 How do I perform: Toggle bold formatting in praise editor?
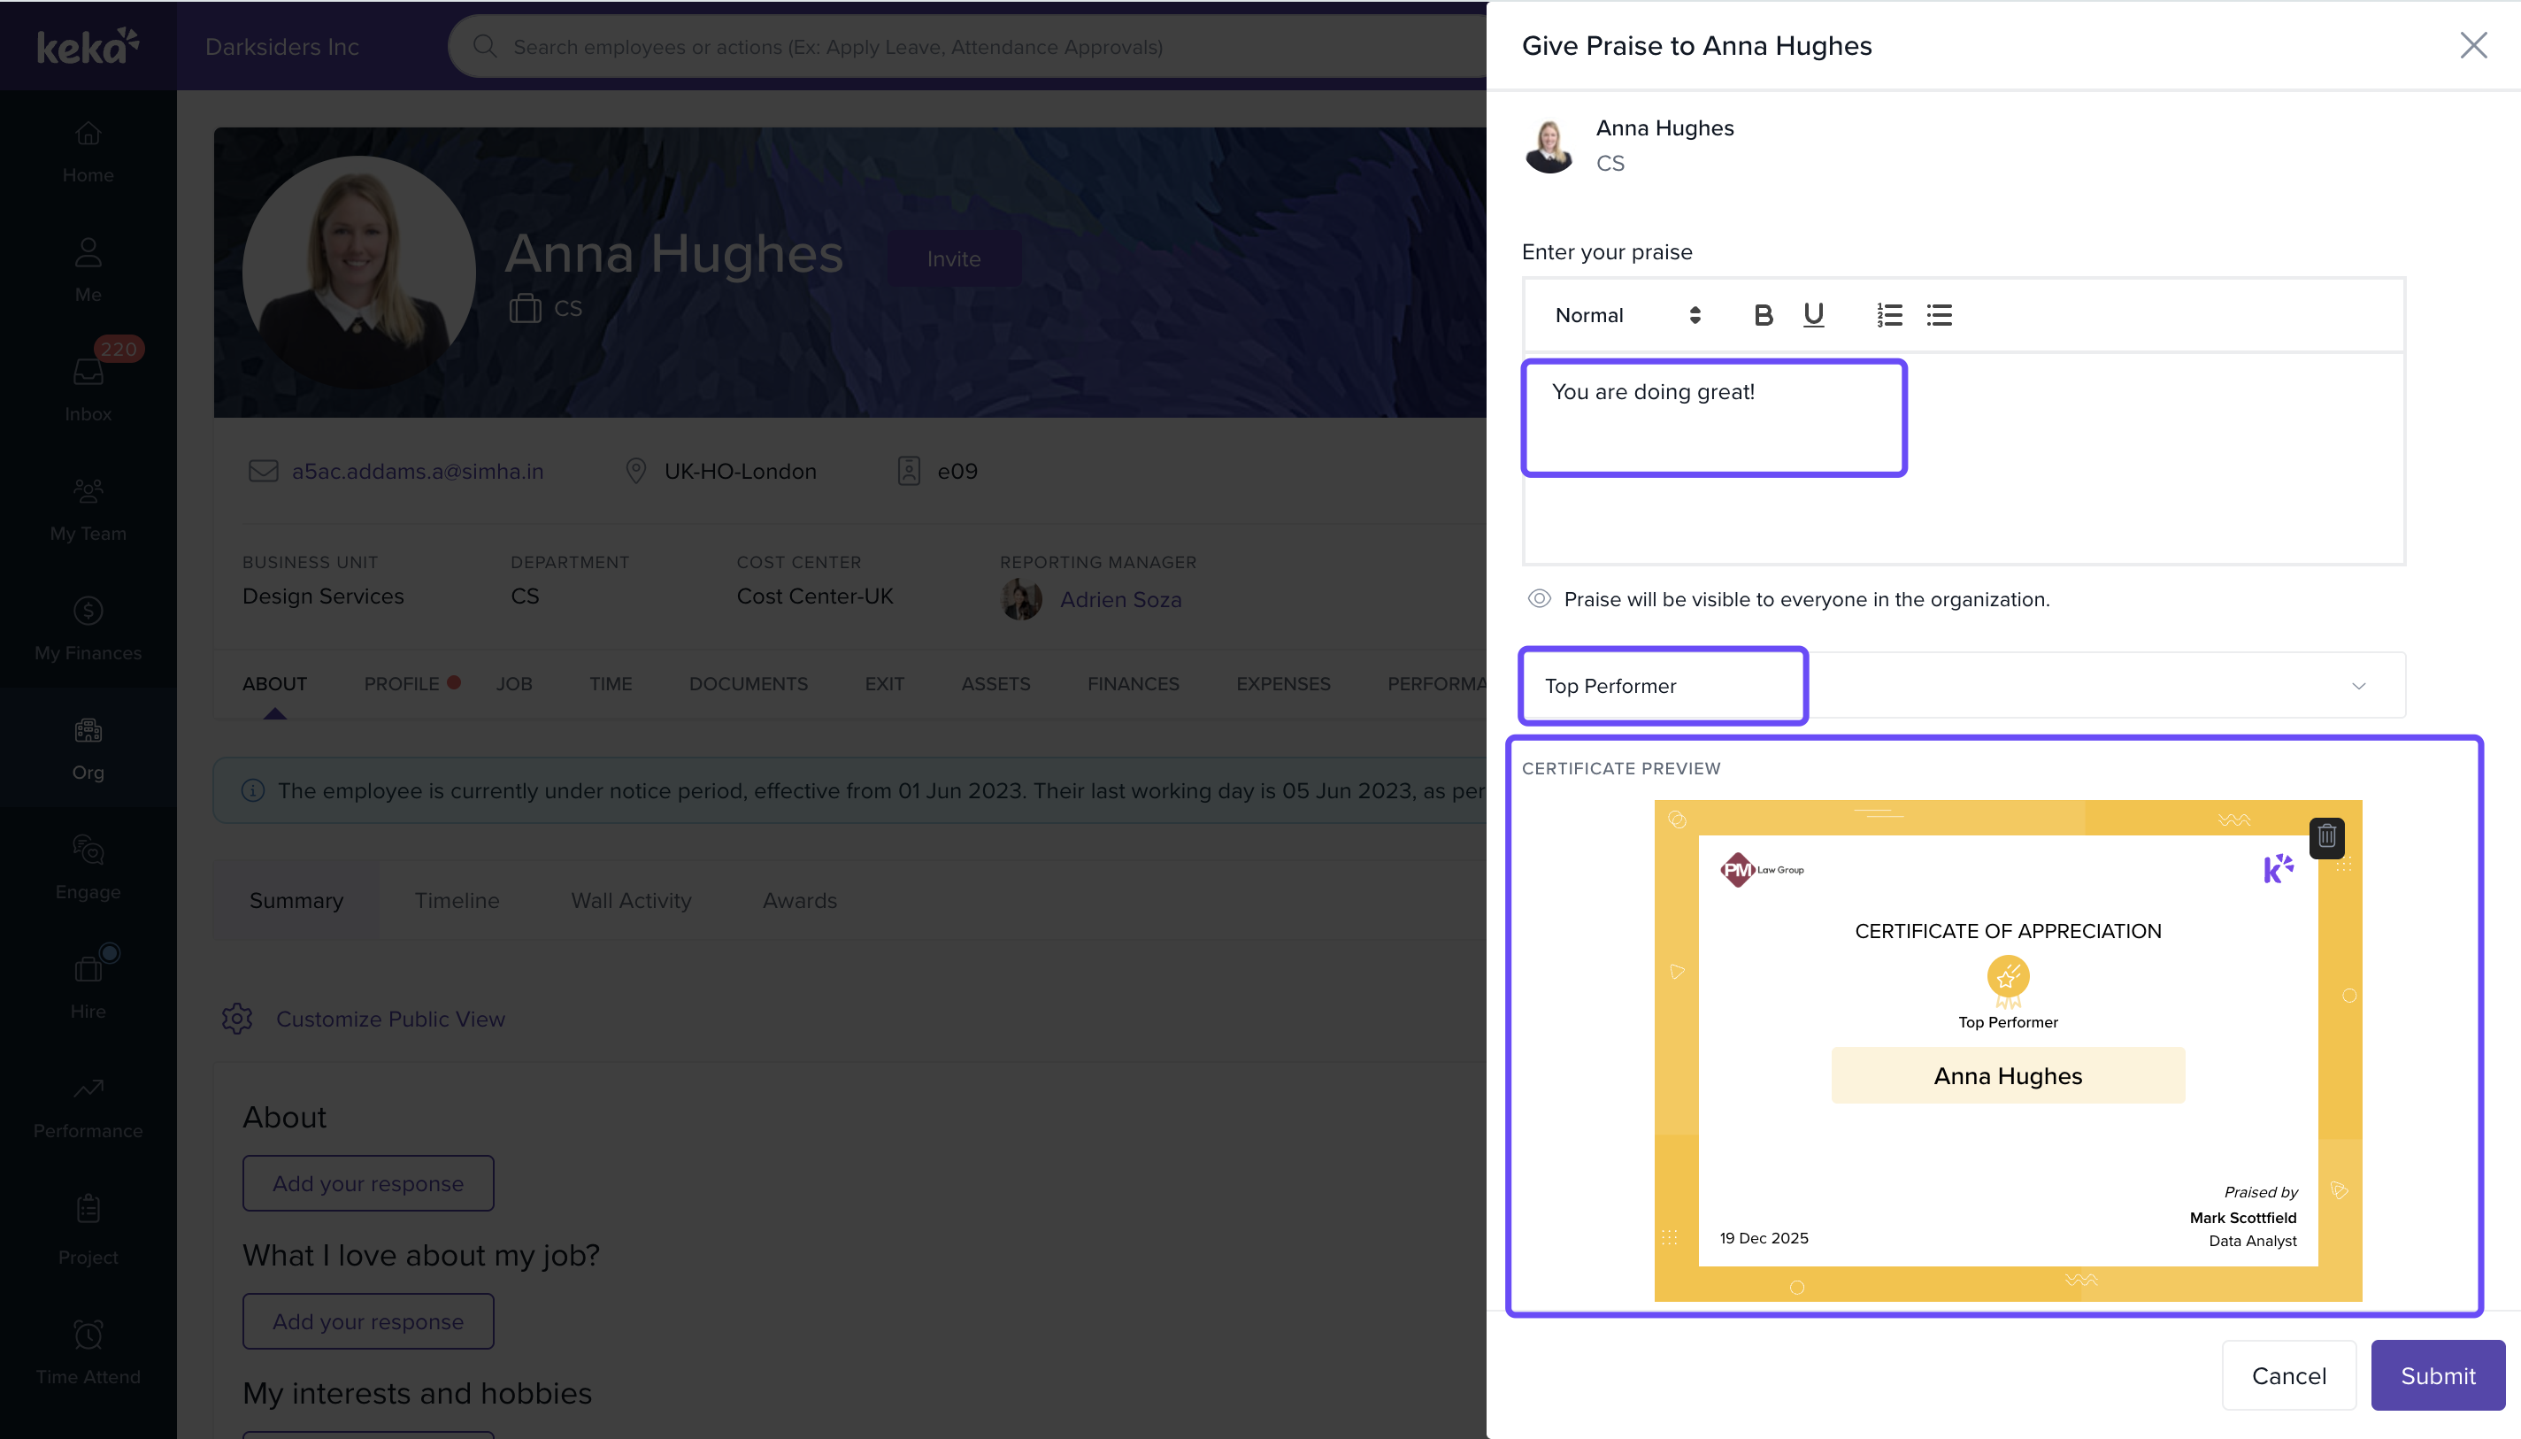1763,315
